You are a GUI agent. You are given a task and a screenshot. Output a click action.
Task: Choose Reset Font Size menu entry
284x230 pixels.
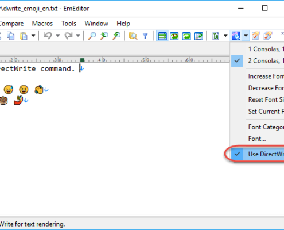pos(258,99)
